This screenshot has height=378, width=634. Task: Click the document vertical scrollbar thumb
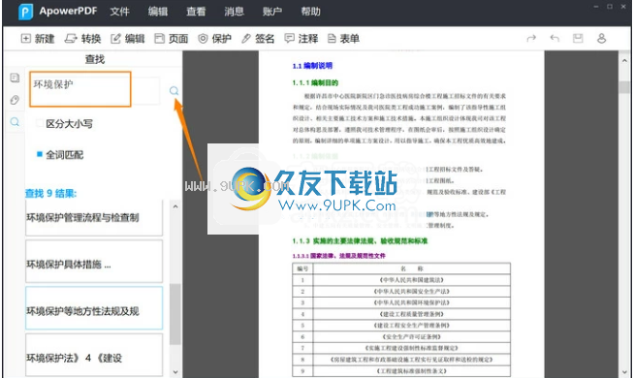[x=624, y=87]
